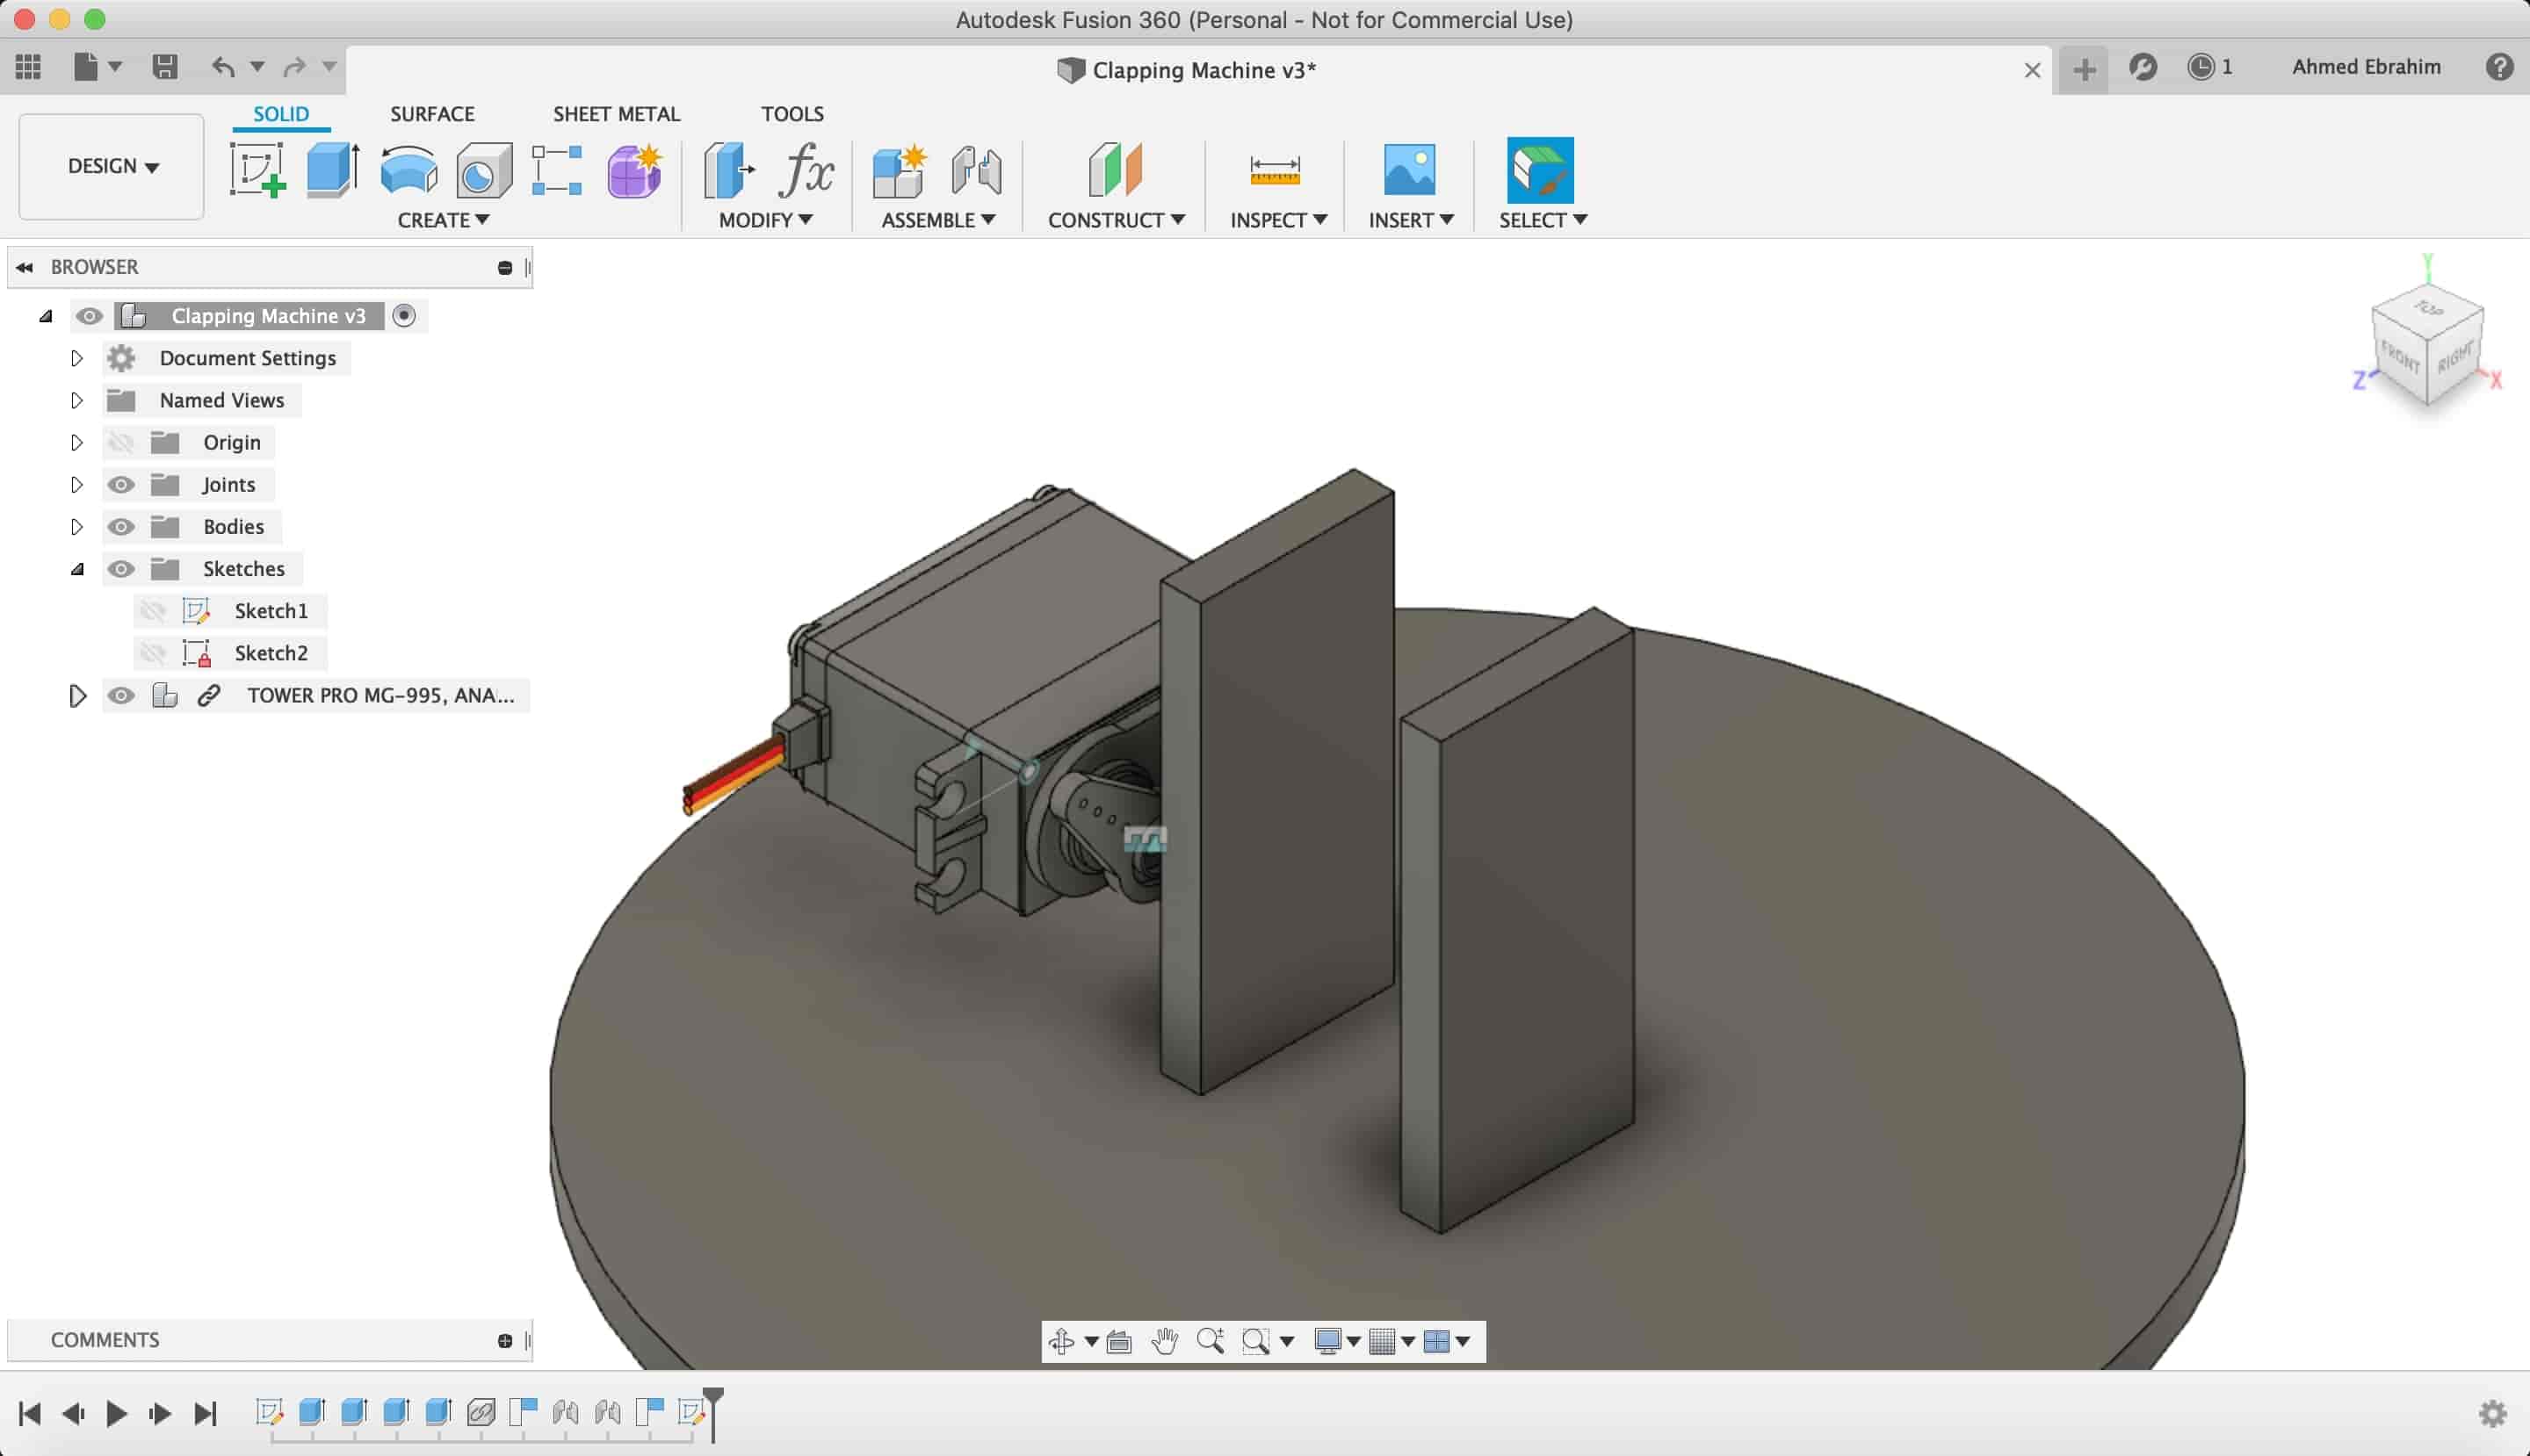Open Grid and Snaps settings
Viewport: 2530px width, 1456px height.
pyautogui.click(x=1382, y=1341)
